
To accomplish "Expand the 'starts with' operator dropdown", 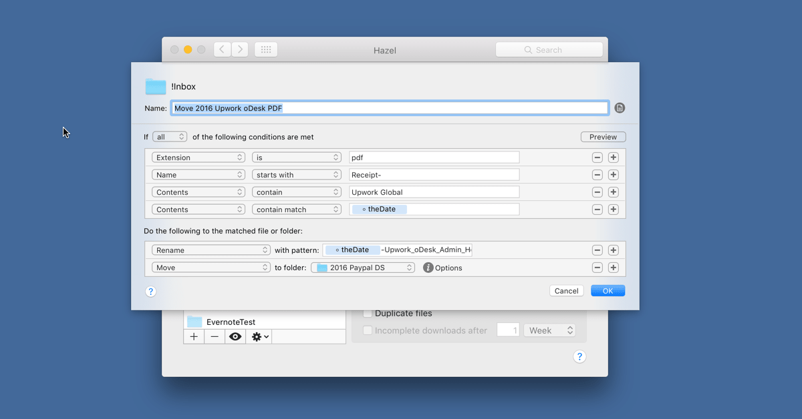I will tap(297, 175).
